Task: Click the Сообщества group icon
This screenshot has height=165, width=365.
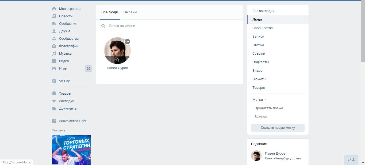Action: coord(54,39)
